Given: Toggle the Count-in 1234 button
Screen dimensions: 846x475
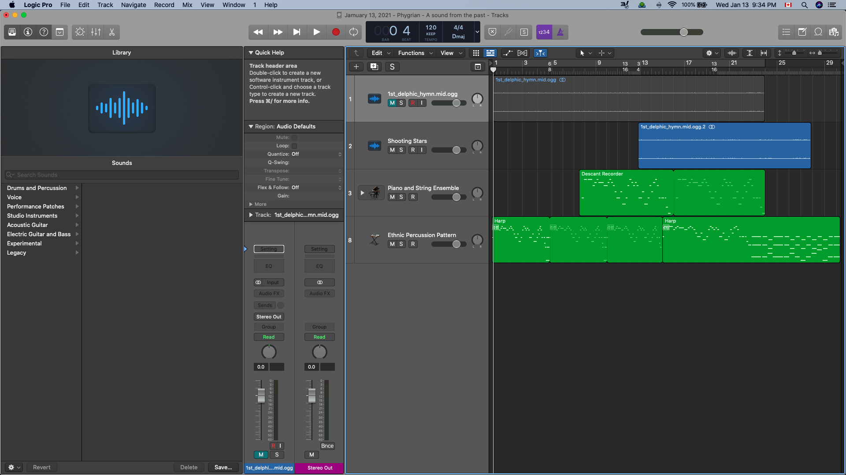Looking at the screenshot, I should pyautogui.click(x=544, y=32).
